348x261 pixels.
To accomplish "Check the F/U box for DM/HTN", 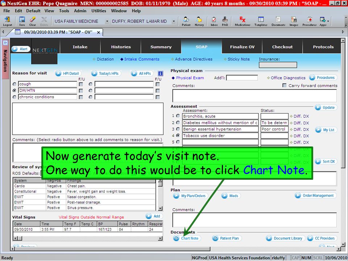I will [x=81, y=91].
